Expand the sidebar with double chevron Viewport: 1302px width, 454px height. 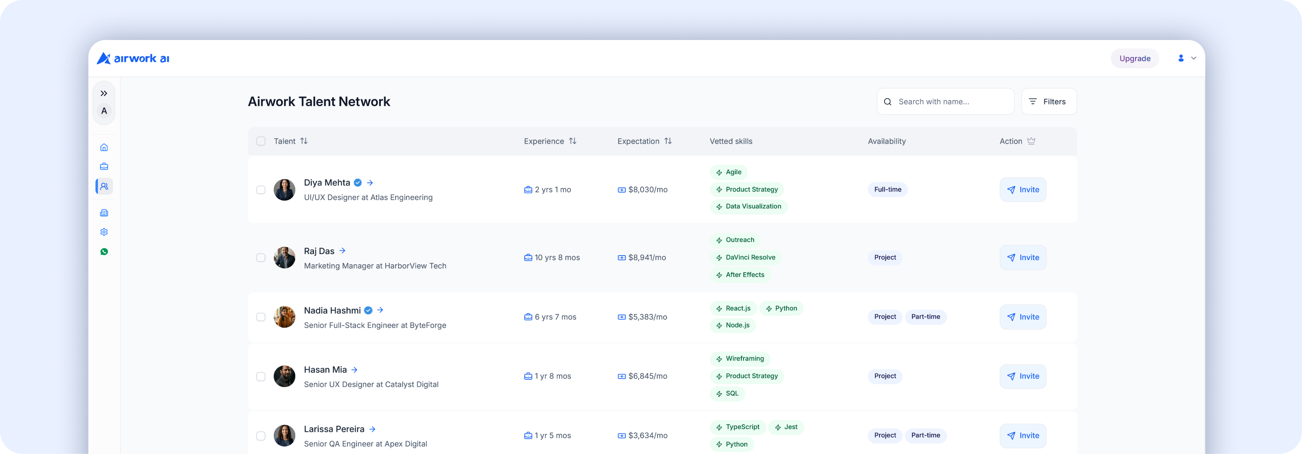[104, 94]
